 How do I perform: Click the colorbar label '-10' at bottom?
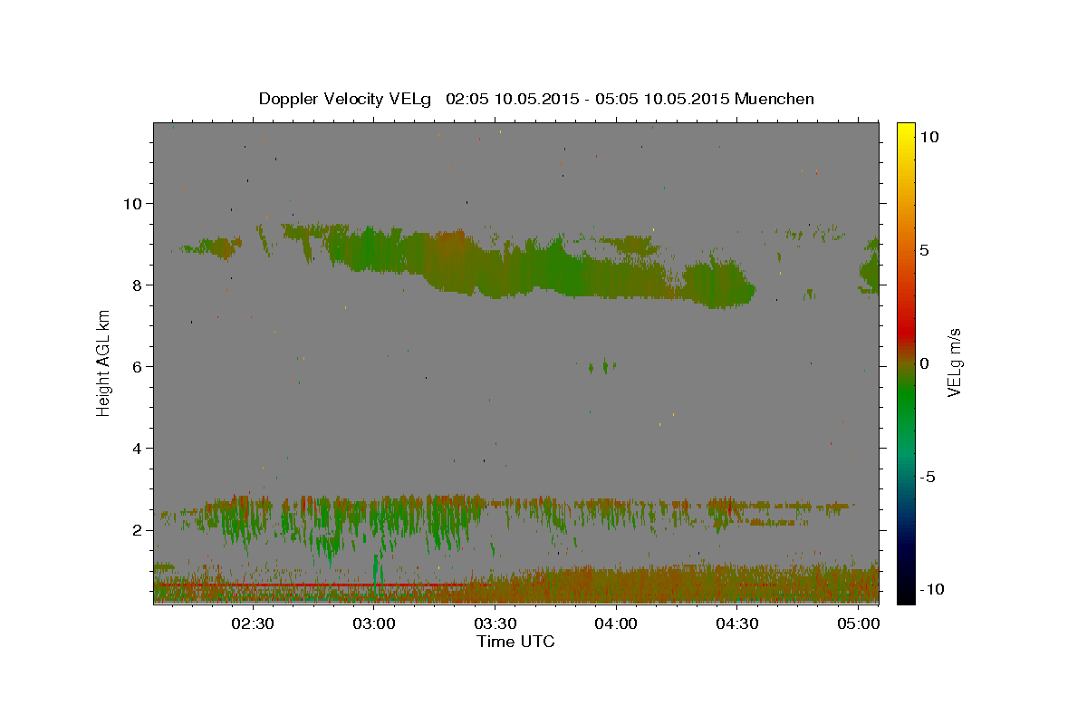click(x=931, y=589)
